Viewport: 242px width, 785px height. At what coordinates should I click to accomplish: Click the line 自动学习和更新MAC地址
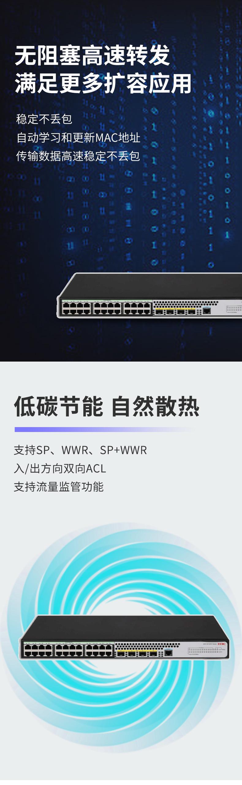(x=78, y=138)
